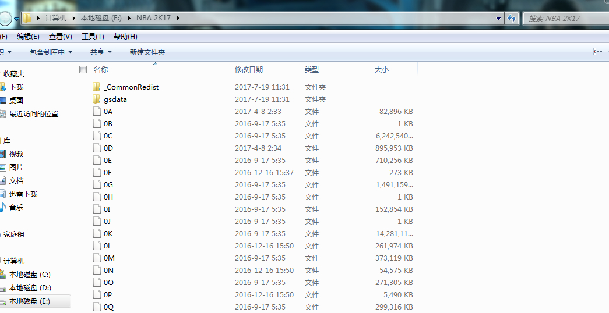Select the file icon for 0P
Screen dimensions: 609x313
coord(97,295)
